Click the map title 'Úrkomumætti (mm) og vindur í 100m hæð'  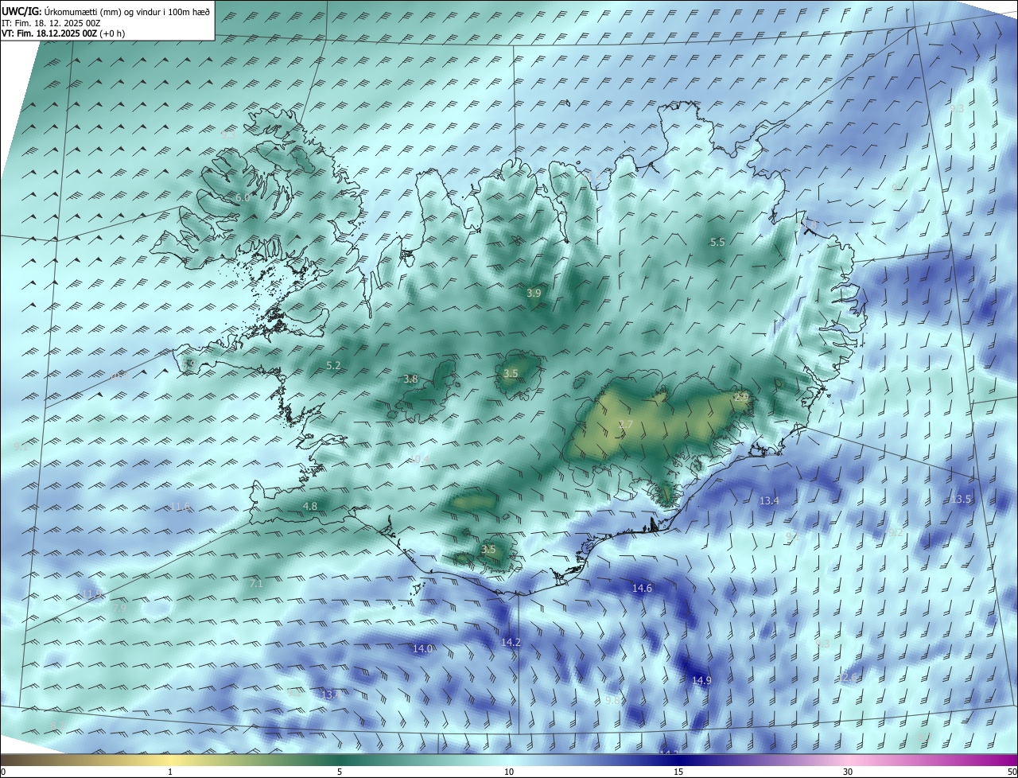[x=128, y=11]
